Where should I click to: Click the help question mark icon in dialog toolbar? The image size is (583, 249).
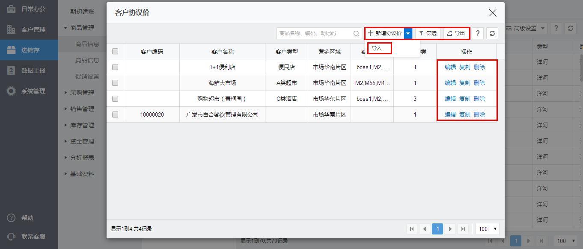pyautogui.click(x=478, y=33)
